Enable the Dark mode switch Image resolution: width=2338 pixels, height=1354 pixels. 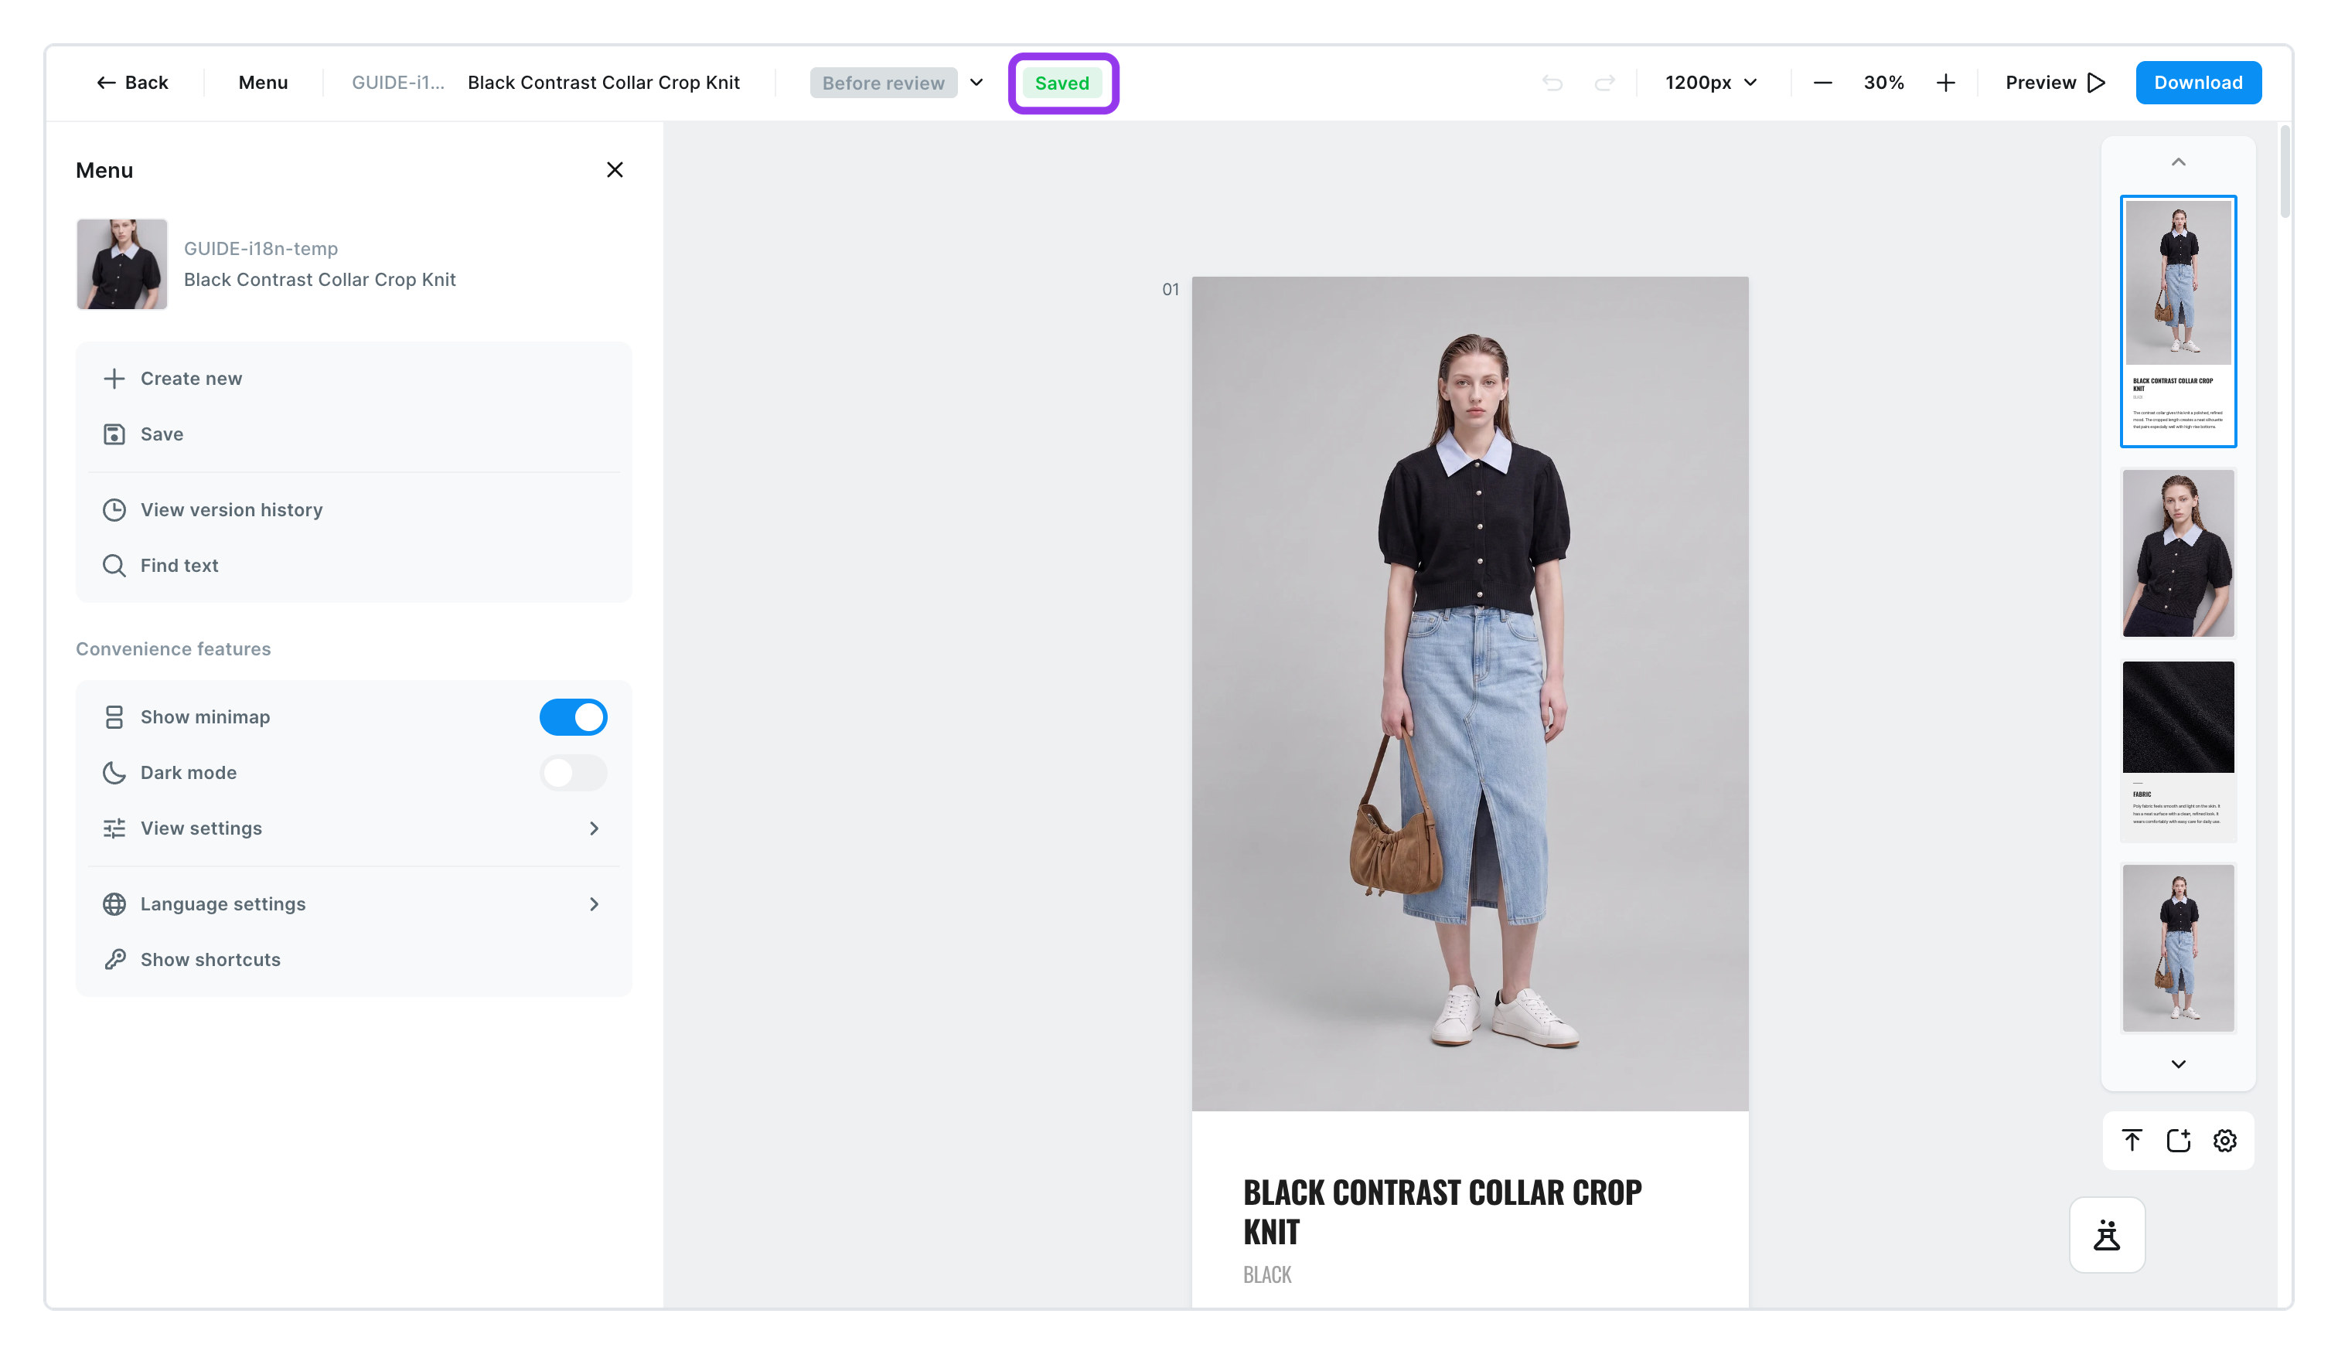(x=574, y=773)
